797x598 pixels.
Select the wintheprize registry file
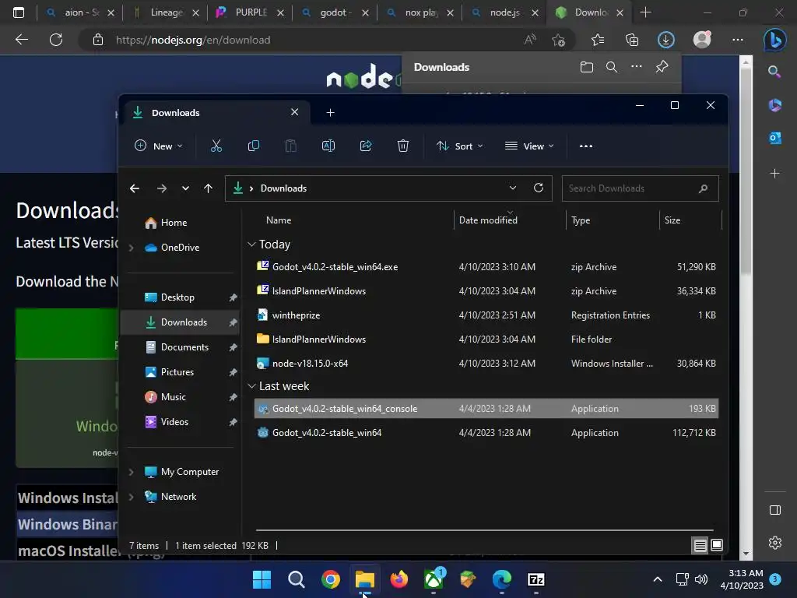tap(486, 315)
